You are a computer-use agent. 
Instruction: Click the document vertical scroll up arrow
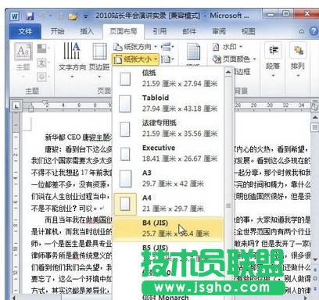[315, 116]
